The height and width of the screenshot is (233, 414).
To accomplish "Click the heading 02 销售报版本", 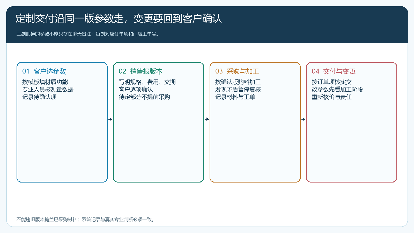I will [x=141, y=71].
